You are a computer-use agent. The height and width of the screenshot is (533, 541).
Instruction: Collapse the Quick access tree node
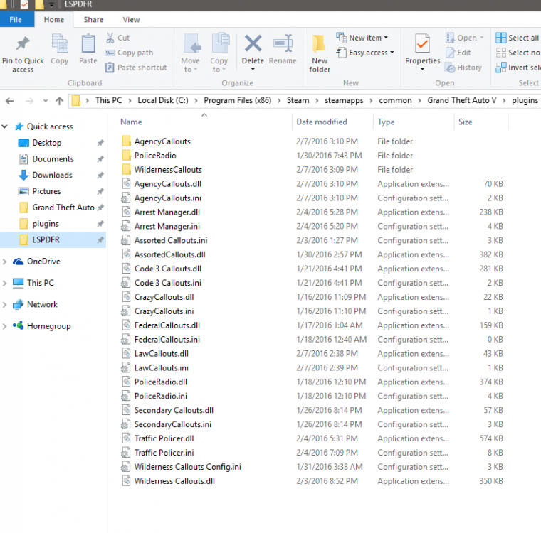(4, 126)
